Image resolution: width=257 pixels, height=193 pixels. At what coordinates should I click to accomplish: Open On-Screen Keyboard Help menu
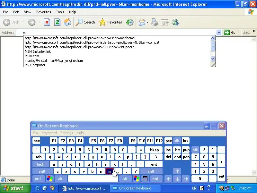(80, 133)
